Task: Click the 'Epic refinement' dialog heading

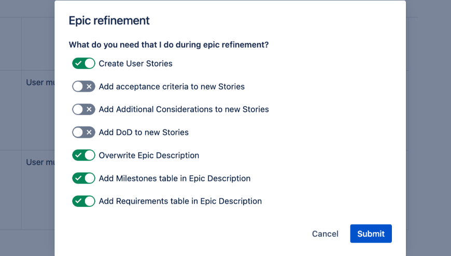Action: pyautogui.click(x=109, y=21)
